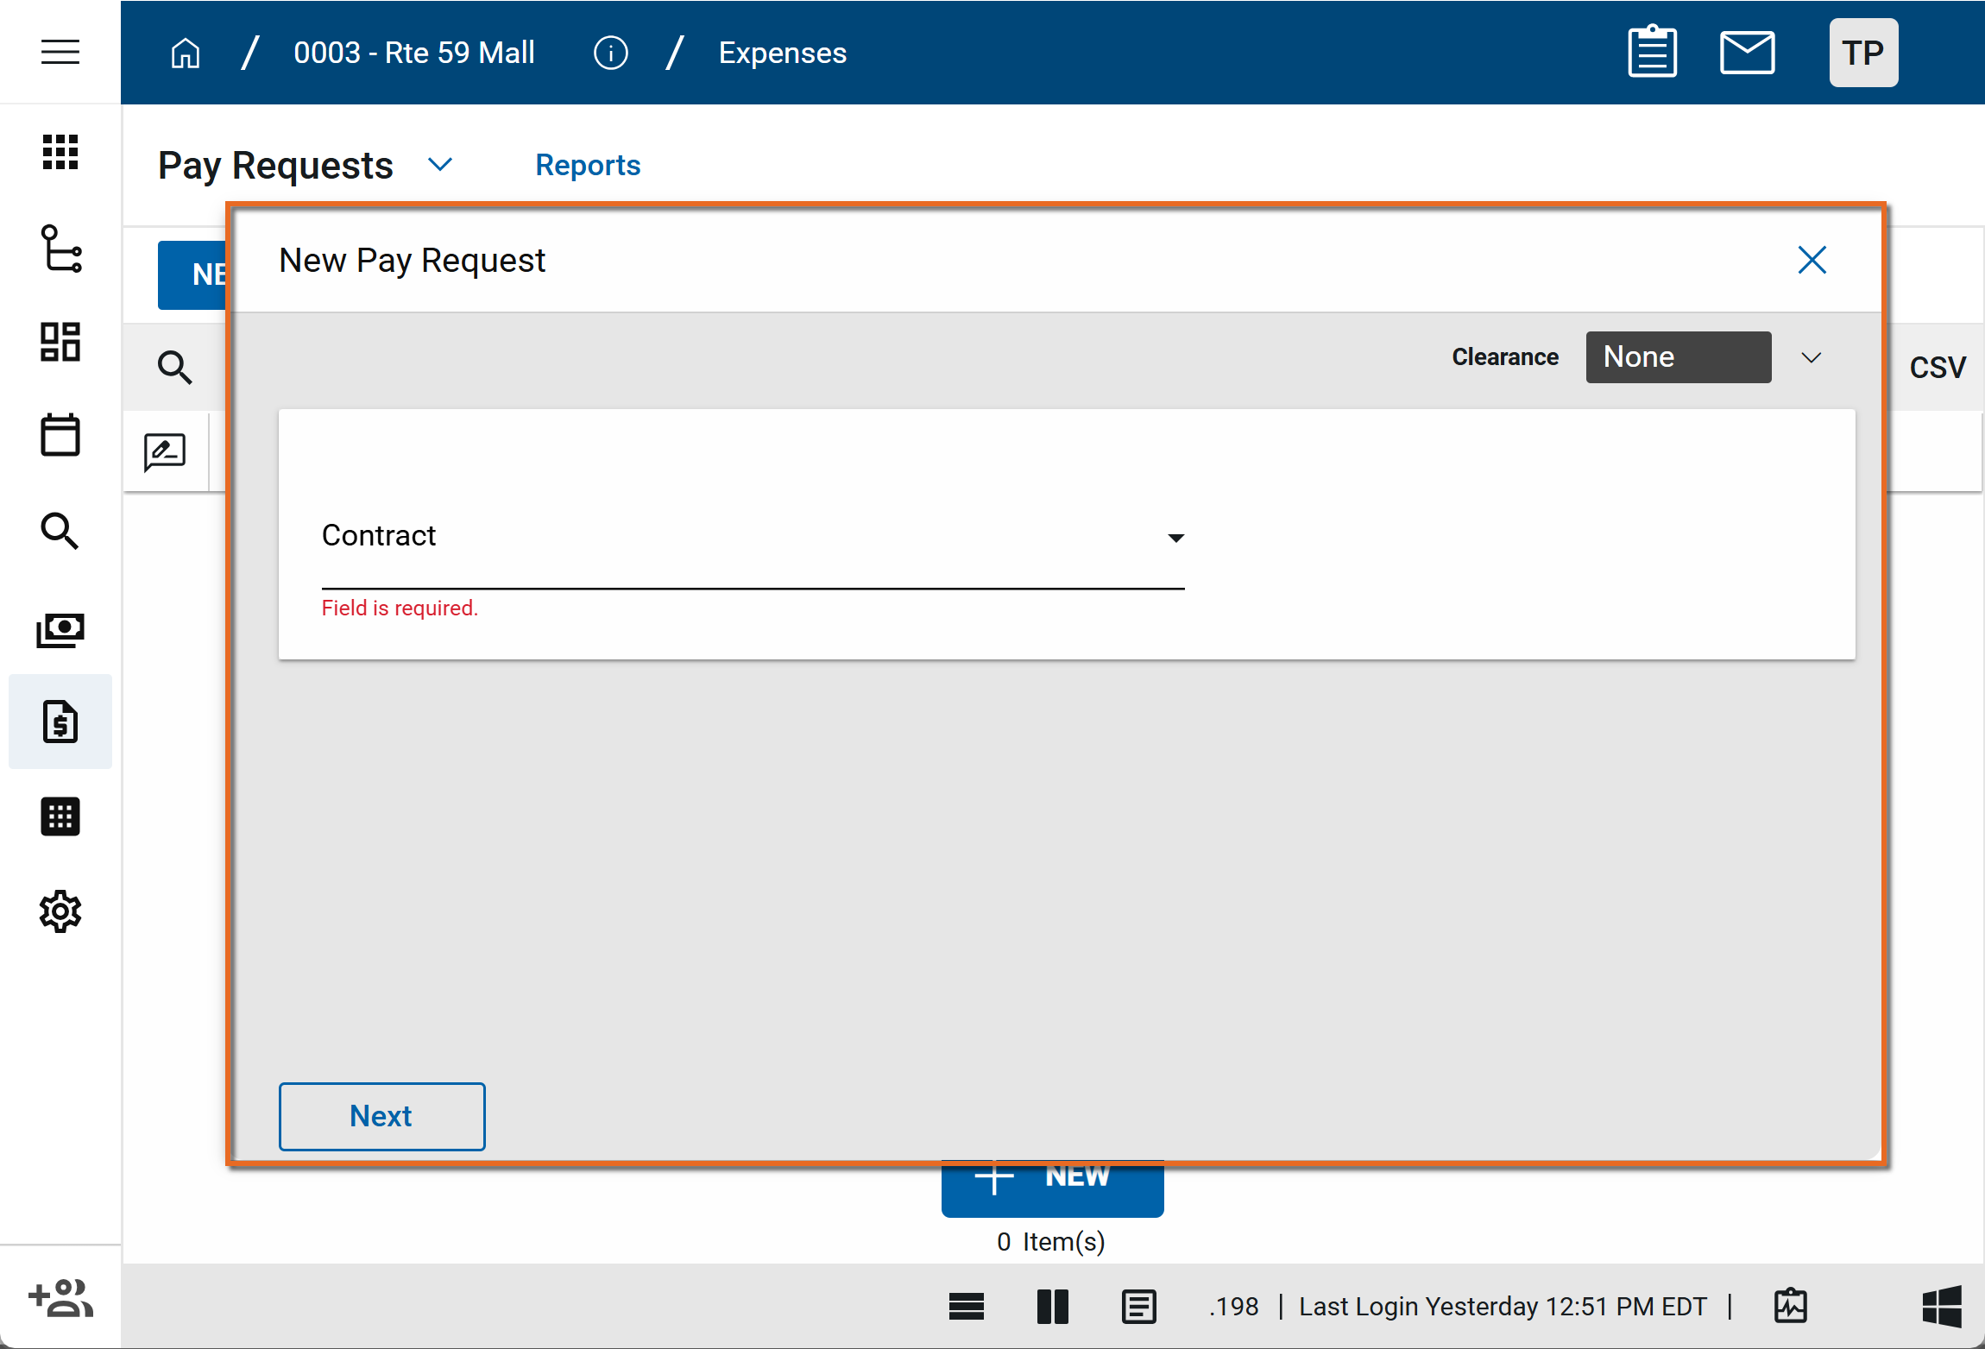
Task: Select the Clearance None field
Action: (1678, 357)
